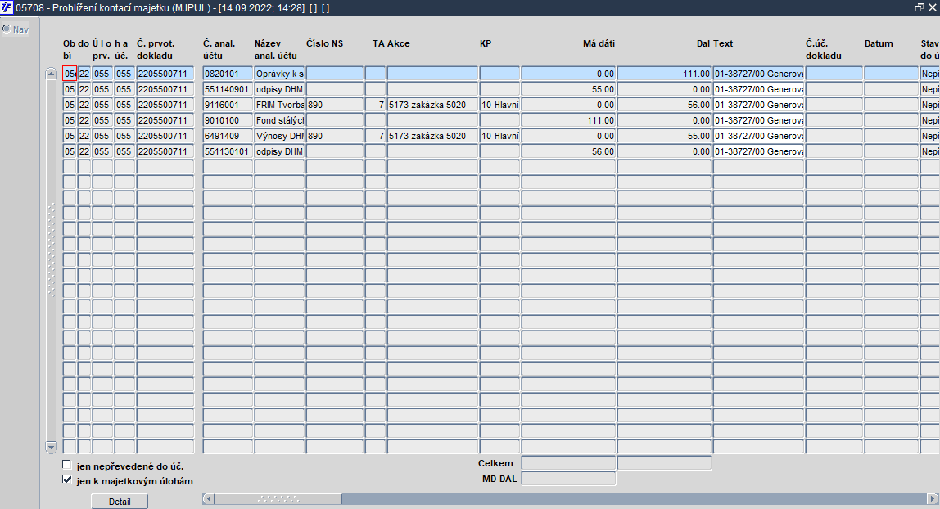
Task: Click the record scroll down arrow
Action: pos(51,447)
